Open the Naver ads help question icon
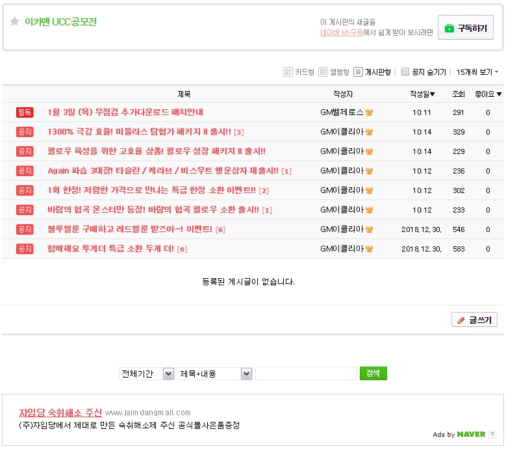 coord(492,434)
